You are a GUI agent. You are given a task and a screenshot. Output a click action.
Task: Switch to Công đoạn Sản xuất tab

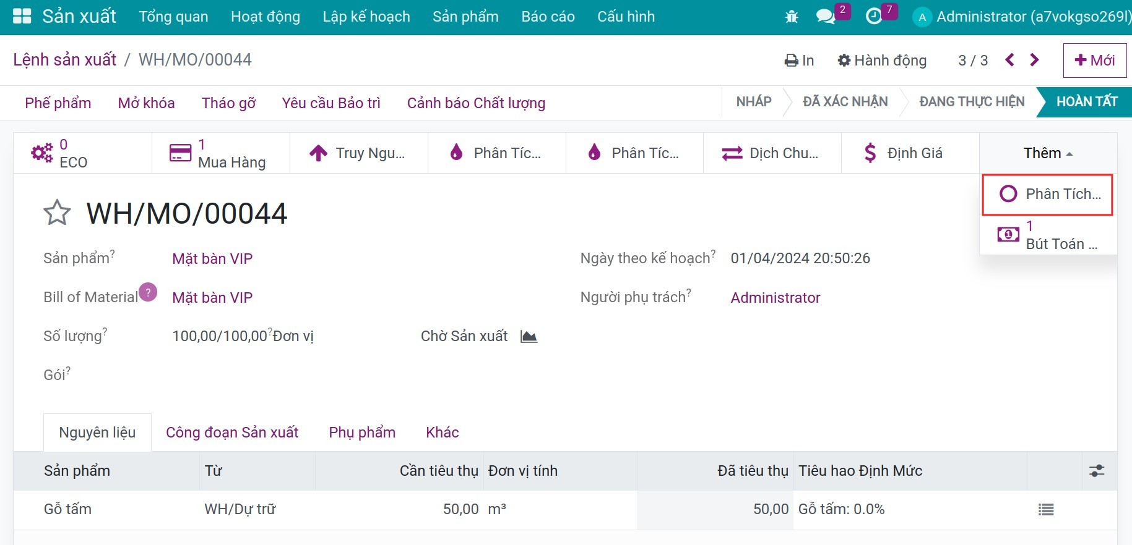pos(232,433)
